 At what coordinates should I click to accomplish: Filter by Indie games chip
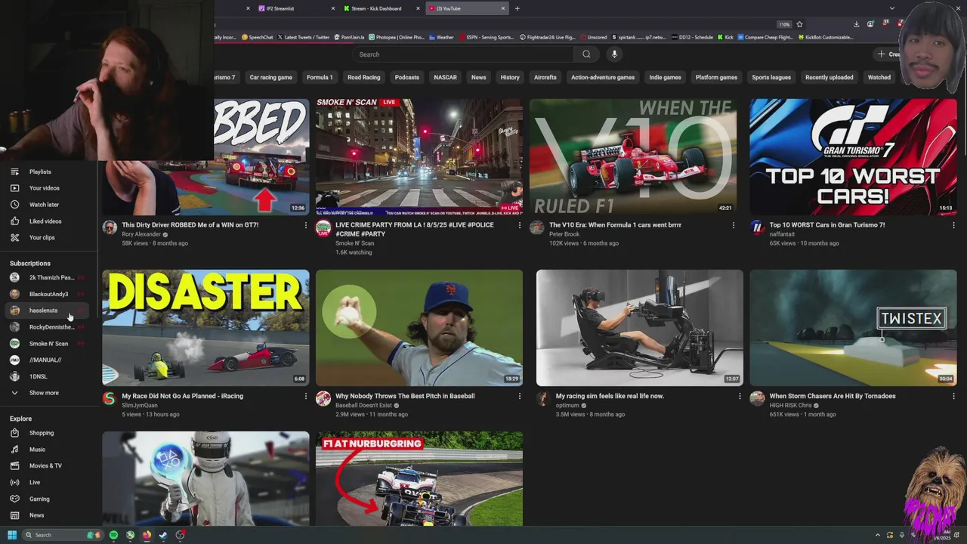tap(665, 77)
